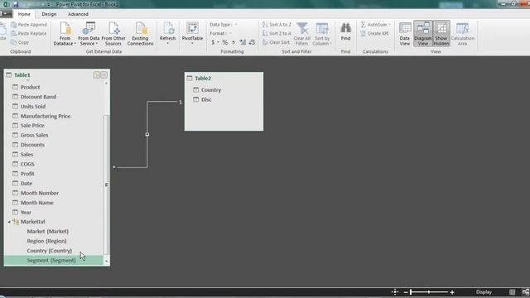The height and width of the screenshot is (298, 530).
Task: Open From Data Service menu
Action: pyautogui.click(x=89, y=34)
